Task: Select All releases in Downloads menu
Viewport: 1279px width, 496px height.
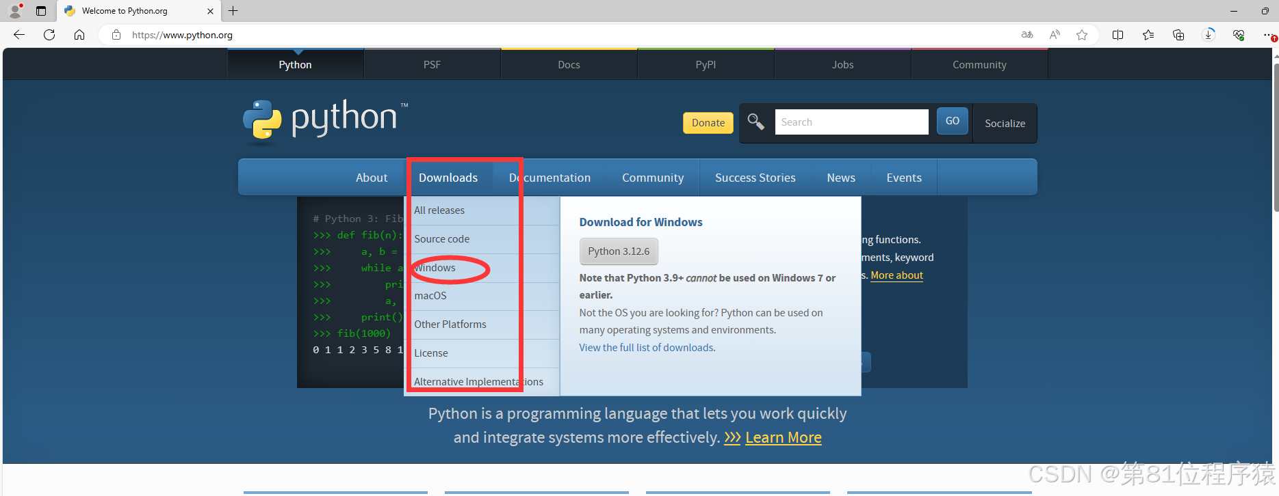Action: [x=482, y=210]
